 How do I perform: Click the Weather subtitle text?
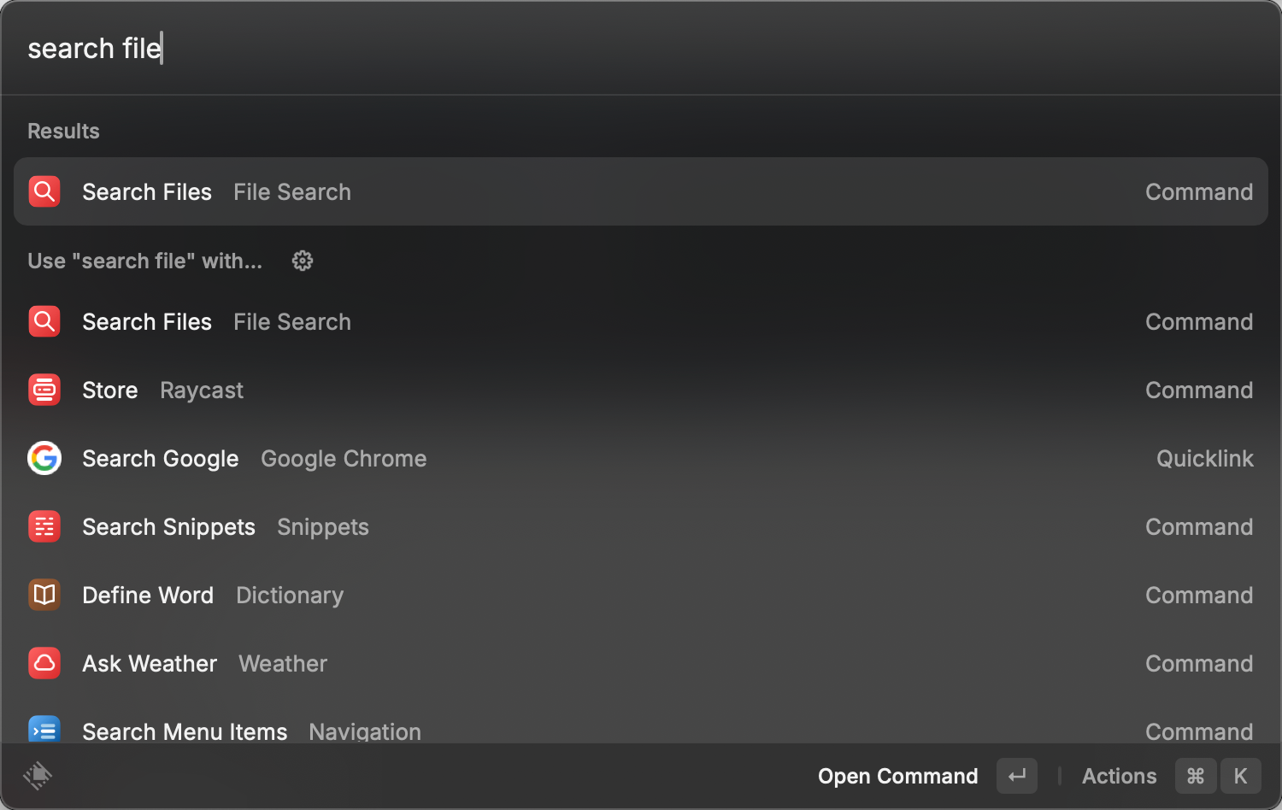tap(283, 664)
